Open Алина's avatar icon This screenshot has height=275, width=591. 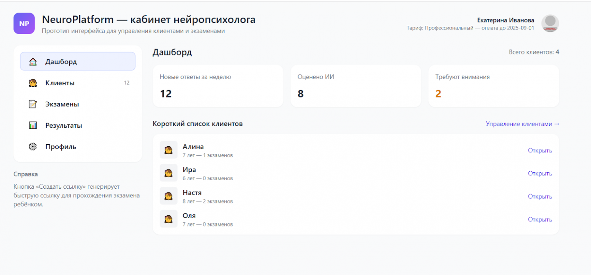[x=169, y=150]
